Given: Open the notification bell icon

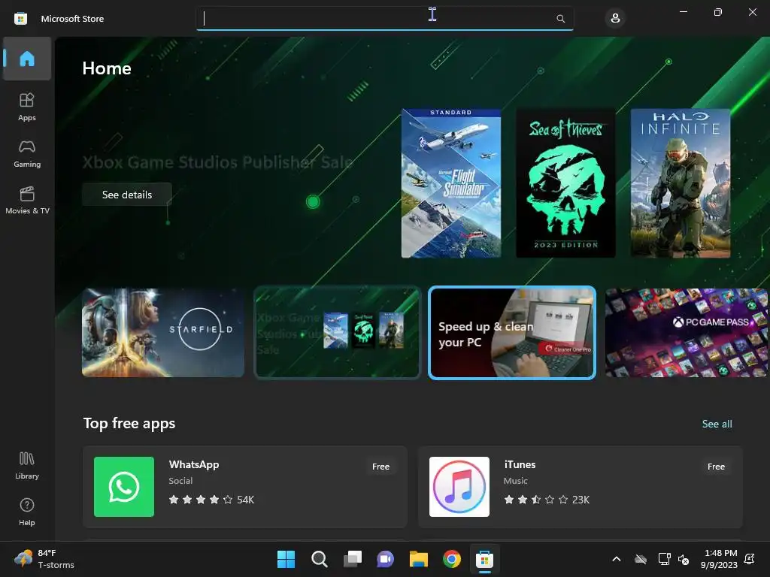Looking at the screenshot, I should click(x=750, y=559).
